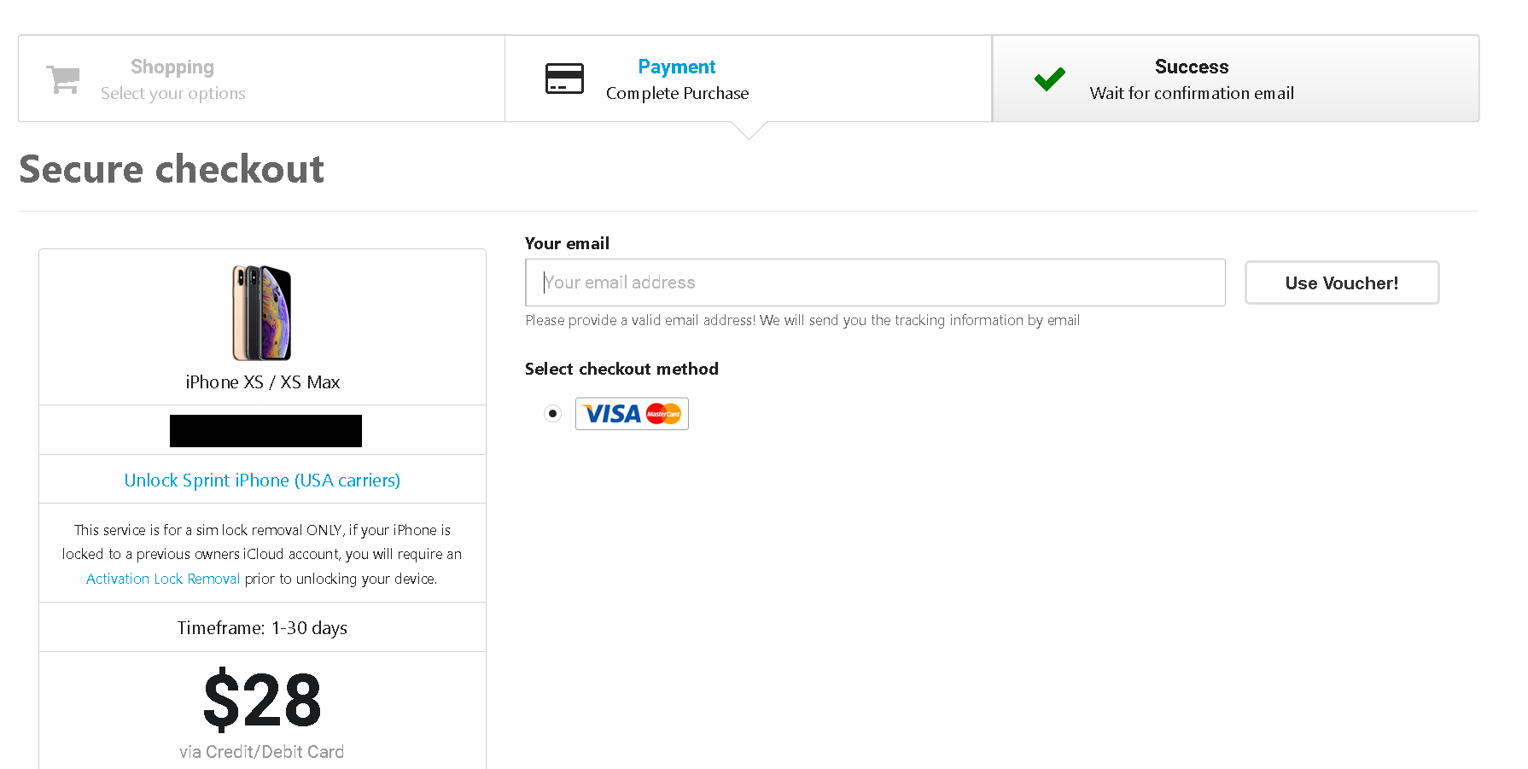Click the shopping cart icon
1528x769 pixels.
coord(63,79)
